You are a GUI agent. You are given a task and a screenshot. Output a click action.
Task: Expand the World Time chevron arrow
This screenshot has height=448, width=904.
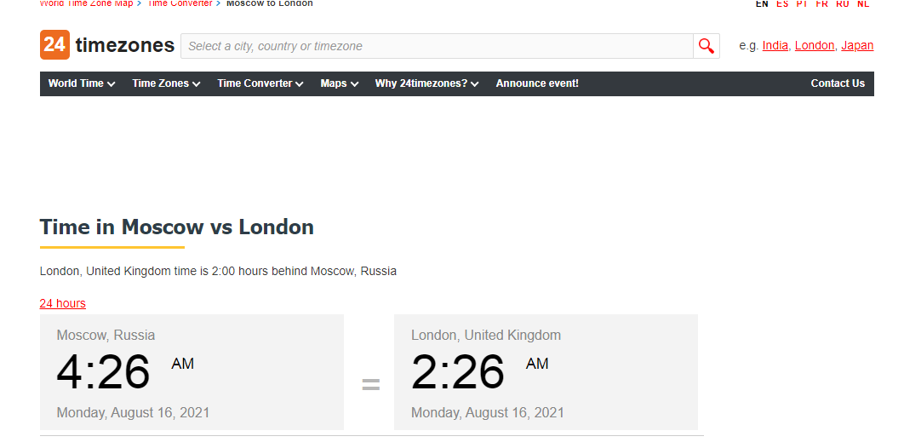(x=112, y=84)
